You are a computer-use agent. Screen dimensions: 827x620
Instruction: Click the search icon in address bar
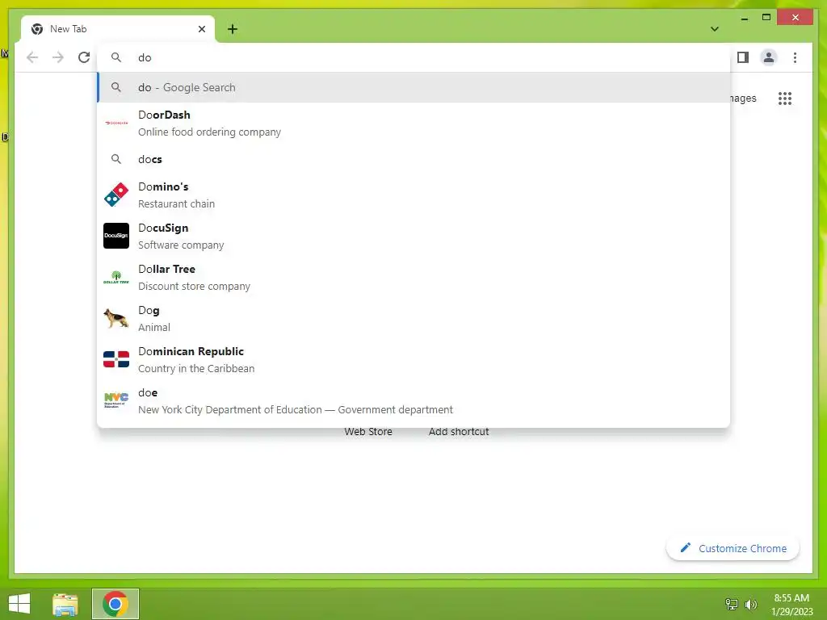pyautogui.click(x=116, y=57)
